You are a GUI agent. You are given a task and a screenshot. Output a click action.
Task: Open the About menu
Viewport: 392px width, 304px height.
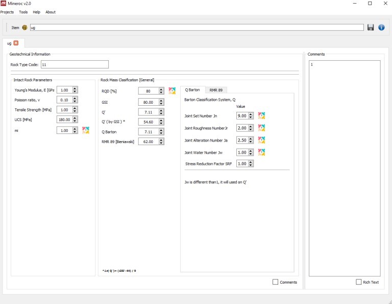(51, 12)
